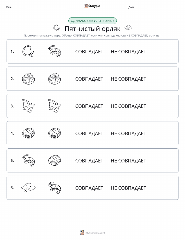The height and width of the screenshot is (240, 185).
Task: Click the shrimp picture in row 1
Action: coord(55,51)
